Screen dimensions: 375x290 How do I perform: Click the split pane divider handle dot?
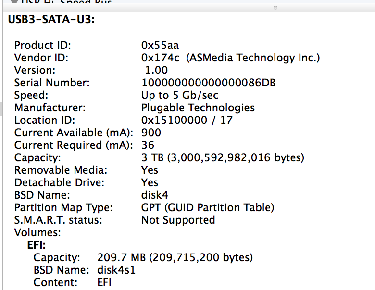click(x=275, y=8)
